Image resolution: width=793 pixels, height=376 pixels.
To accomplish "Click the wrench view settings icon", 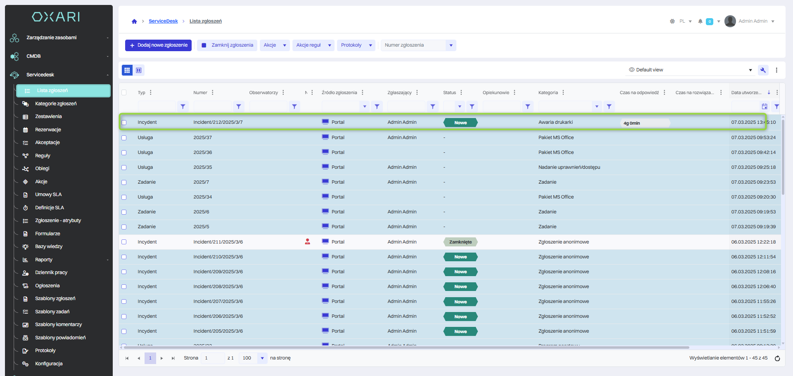I will pyautogui.click(x=763, y=70).
